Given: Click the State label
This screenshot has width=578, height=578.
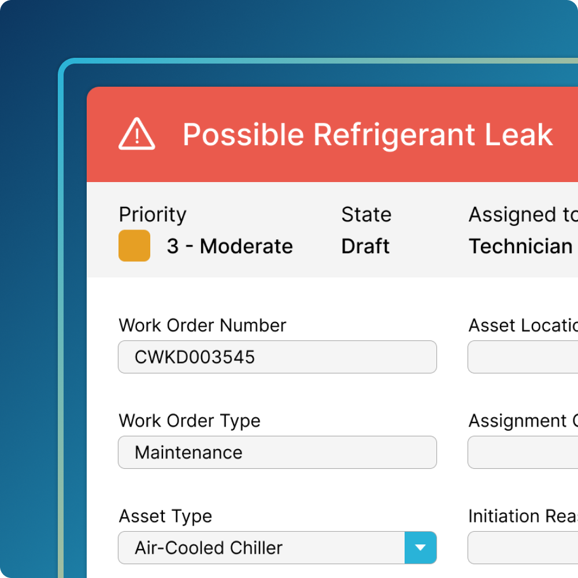Looking at the screenshot, I should (366, 214).
